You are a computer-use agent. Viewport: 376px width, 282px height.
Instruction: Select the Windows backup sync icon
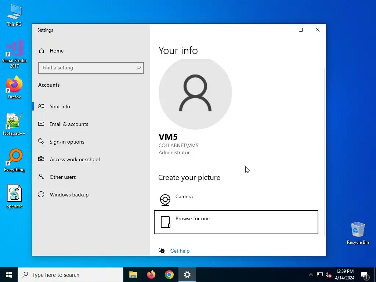coord(41,195)
